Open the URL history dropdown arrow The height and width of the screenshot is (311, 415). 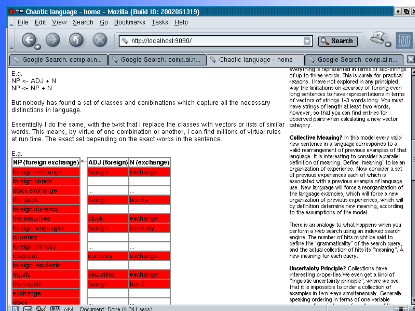click(307, 41)
